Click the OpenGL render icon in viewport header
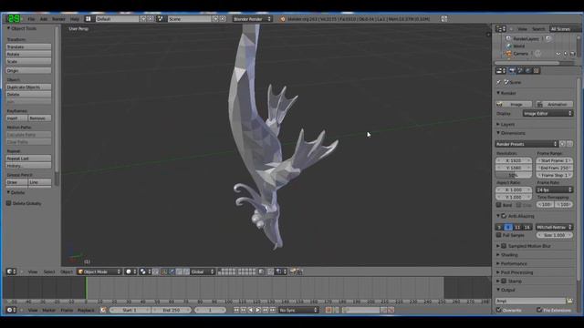This screenshot has height=328, width=584. click(x=294, y=272)
